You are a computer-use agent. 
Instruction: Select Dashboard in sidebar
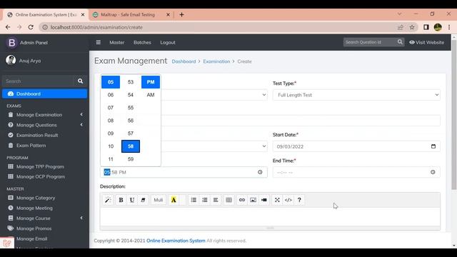[x=44, y=94]
